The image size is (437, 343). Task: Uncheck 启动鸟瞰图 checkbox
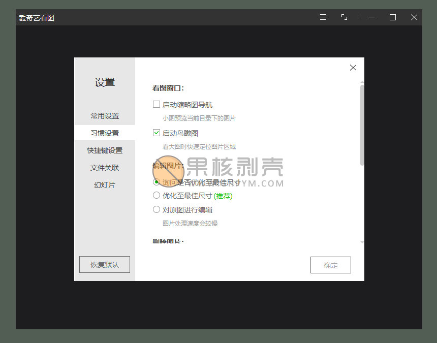coord(157,133)
